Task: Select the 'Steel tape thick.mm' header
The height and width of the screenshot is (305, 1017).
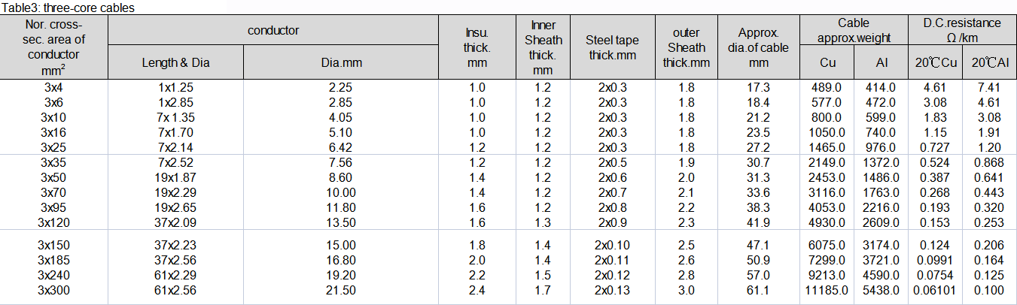Action: (611, 47)
